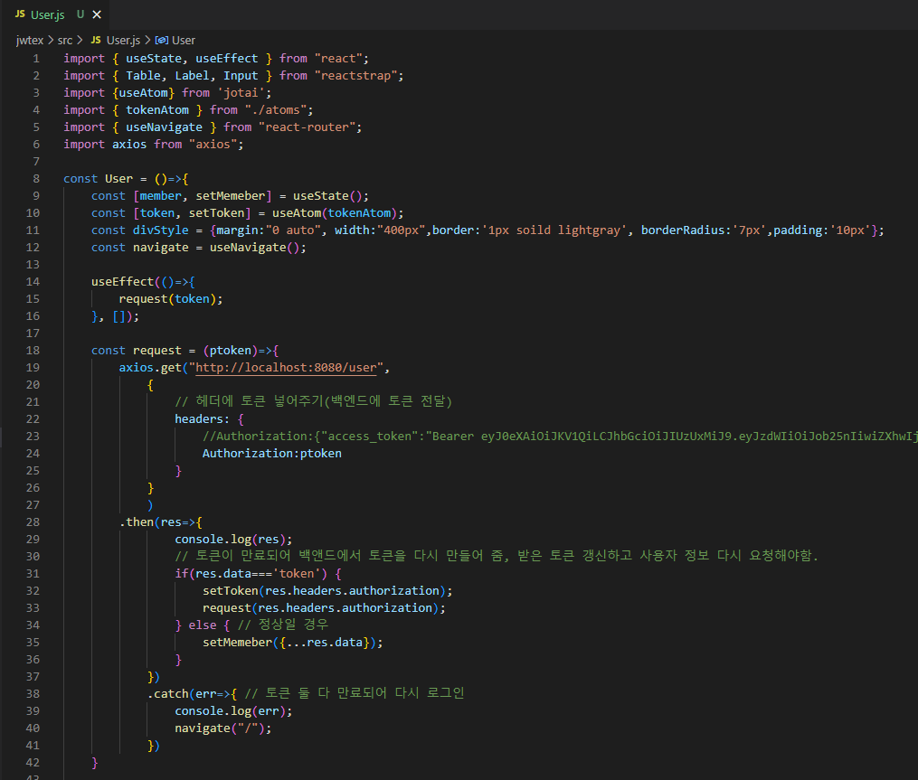Screen dimensions: 918x780
Task: Click the Korean comment on line 21
Action: [x=313, y=401]
